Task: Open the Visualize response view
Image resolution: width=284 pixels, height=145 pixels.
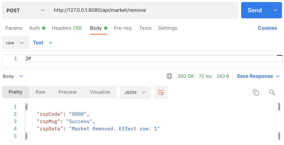Action: (x=100, y=92)
